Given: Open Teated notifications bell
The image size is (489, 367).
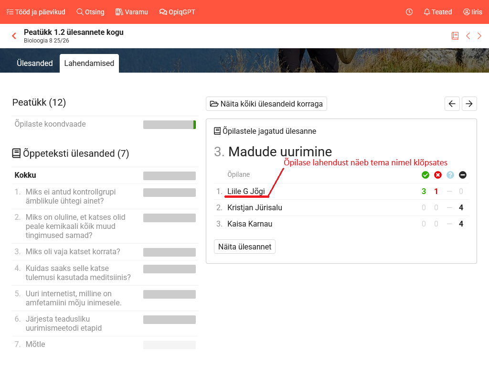Looking at the screenshot, I should click(437, 12).
